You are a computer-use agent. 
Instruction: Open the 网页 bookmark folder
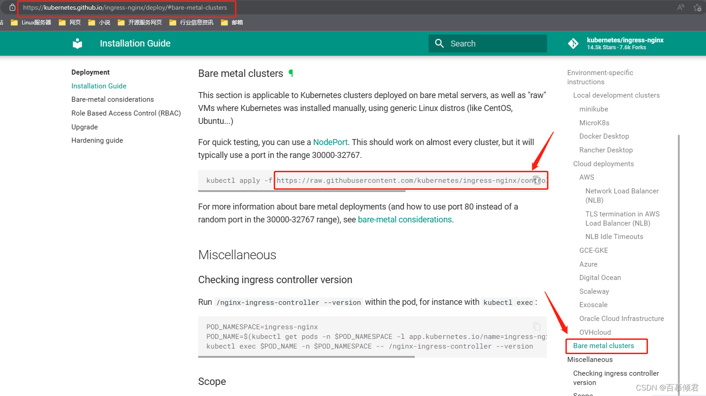click(70, 22)
